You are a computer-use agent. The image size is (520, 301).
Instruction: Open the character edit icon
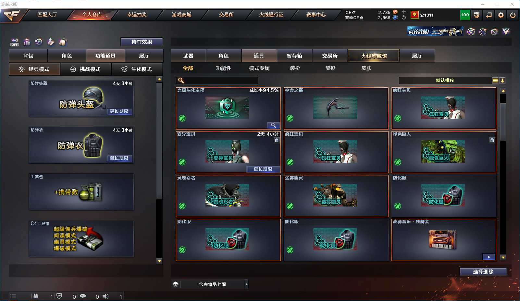click(51, 42)
